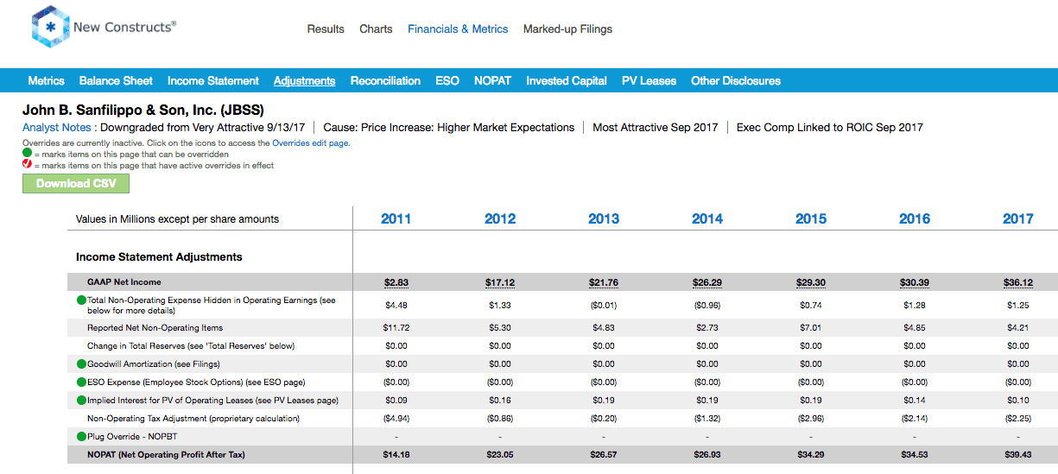Click green override dot beside ESO Expense
Screen dimensions: 1058x474
(x=81, y=382)
